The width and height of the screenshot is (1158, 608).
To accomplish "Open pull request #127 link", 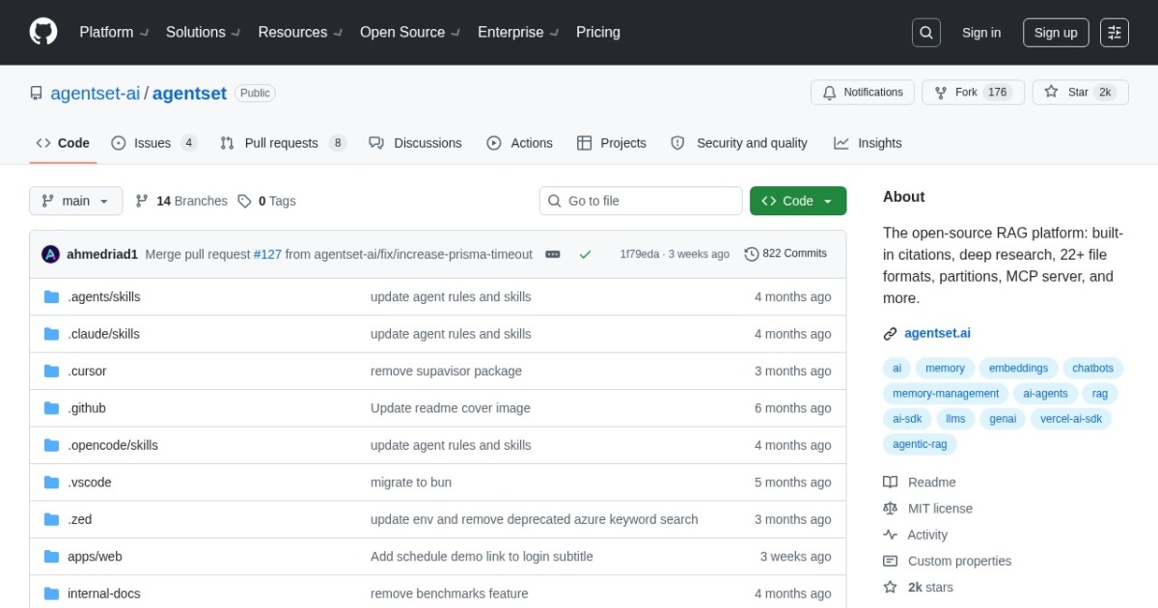I will click(267, 255).
